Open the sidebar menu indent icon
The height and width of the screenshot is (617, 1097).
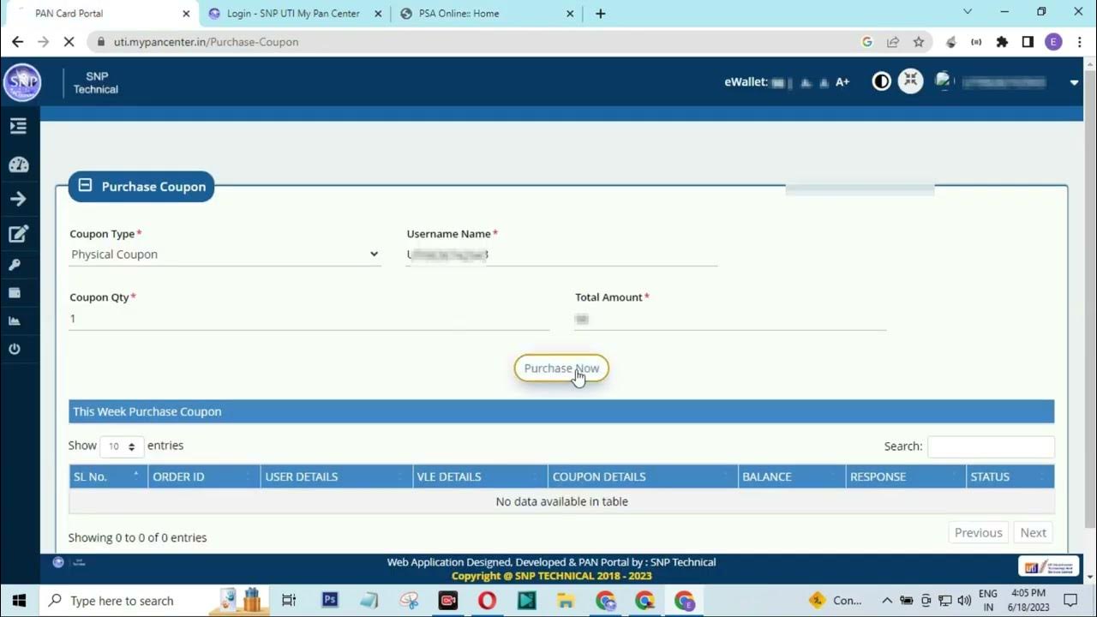click(18, 126)
